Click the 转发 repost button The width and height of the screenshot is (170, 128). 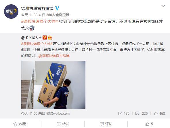[x=63, y=124]
